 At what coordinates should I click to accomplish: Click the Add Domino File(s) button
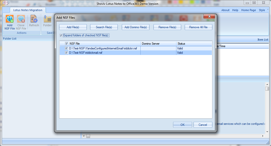[x=135, y=27]
